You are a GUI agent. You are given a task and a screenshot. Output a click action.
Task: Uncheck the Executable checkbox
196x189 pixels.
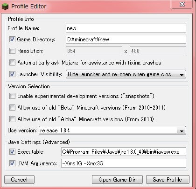pyautogui.click(x=12, y=152)
